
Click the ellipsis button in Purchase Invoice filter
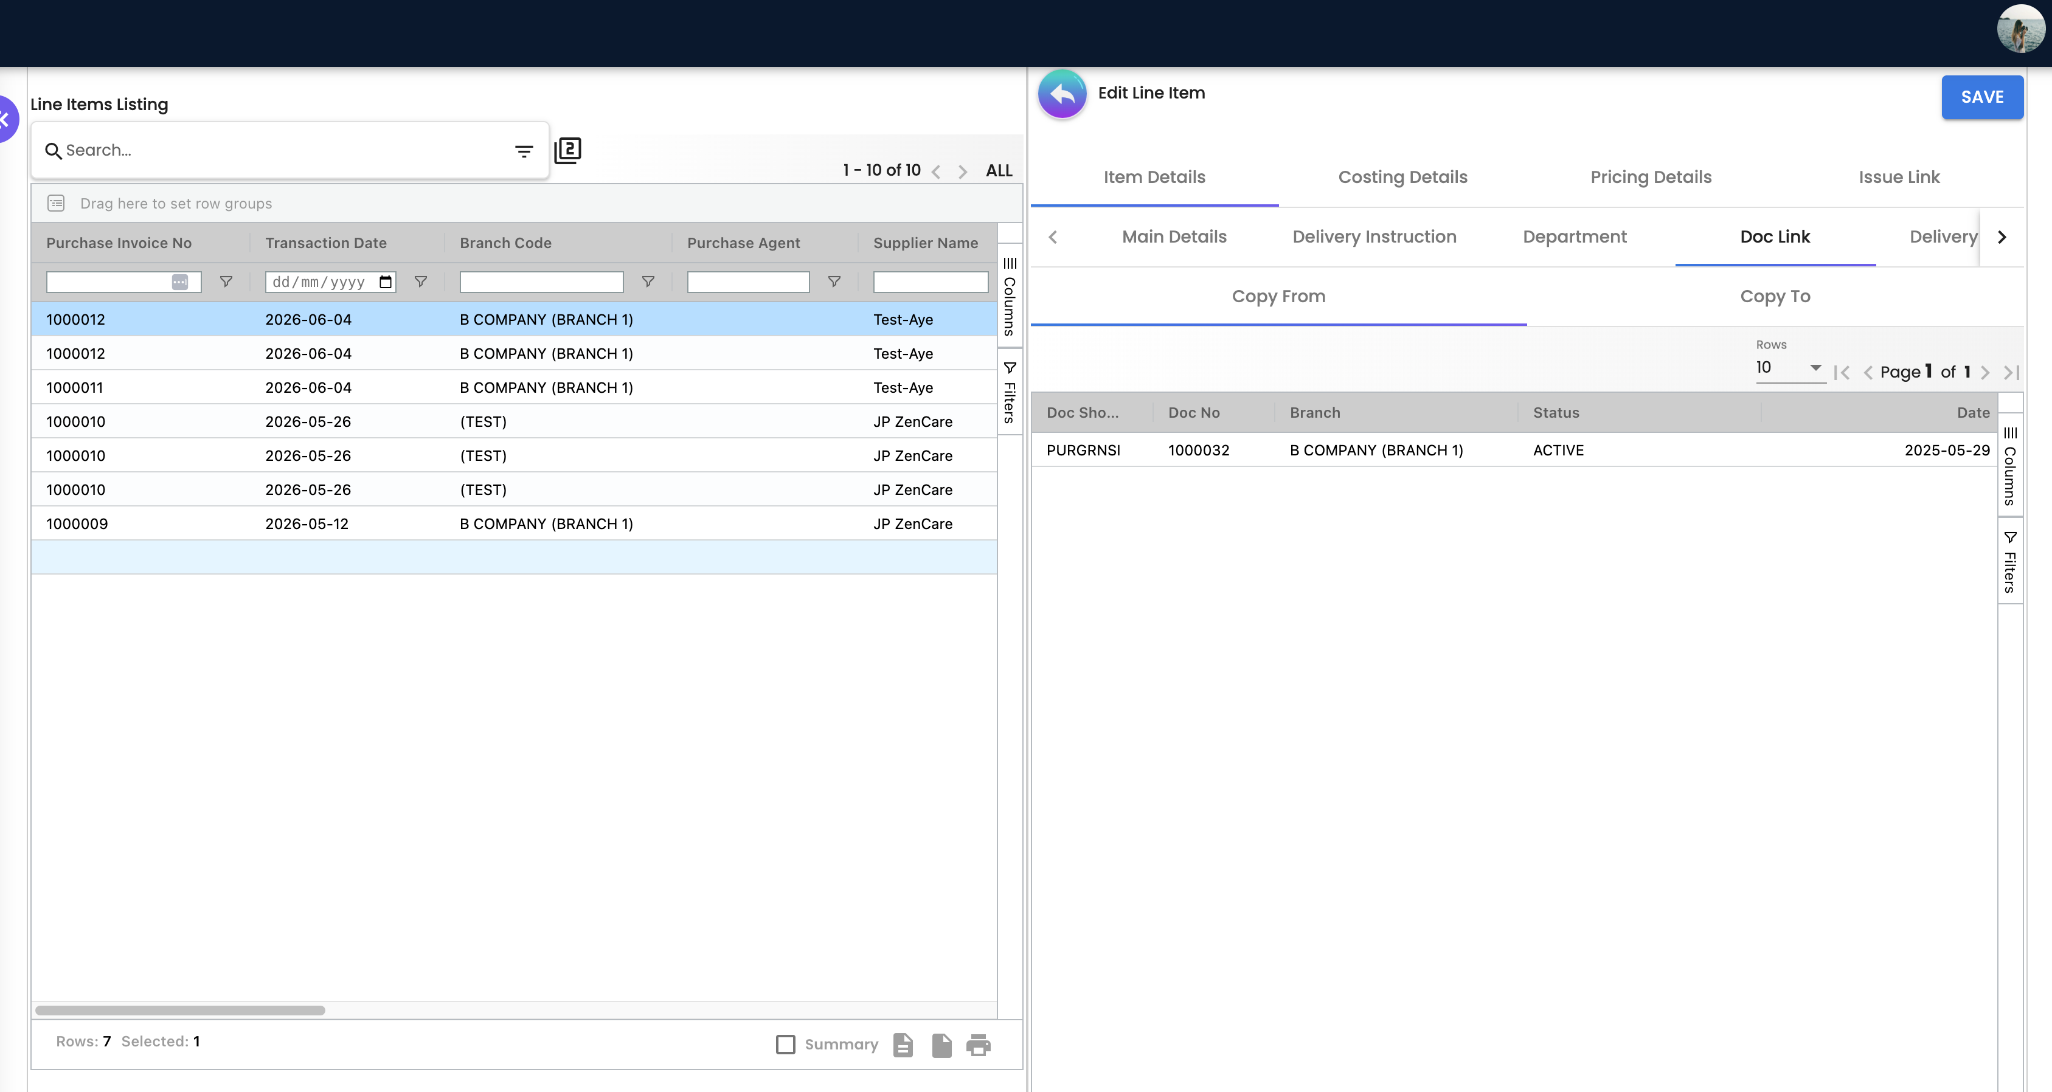180,282
